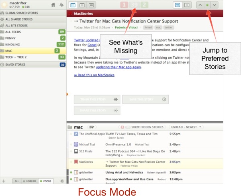Expand the All Feeds folder

pos(33,32)
